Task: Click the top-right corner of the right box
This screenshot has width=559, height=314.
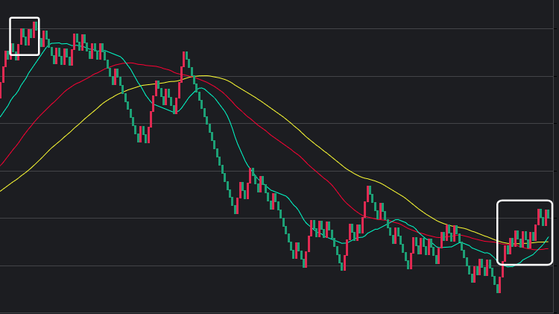Action: (x=551, y=201)
